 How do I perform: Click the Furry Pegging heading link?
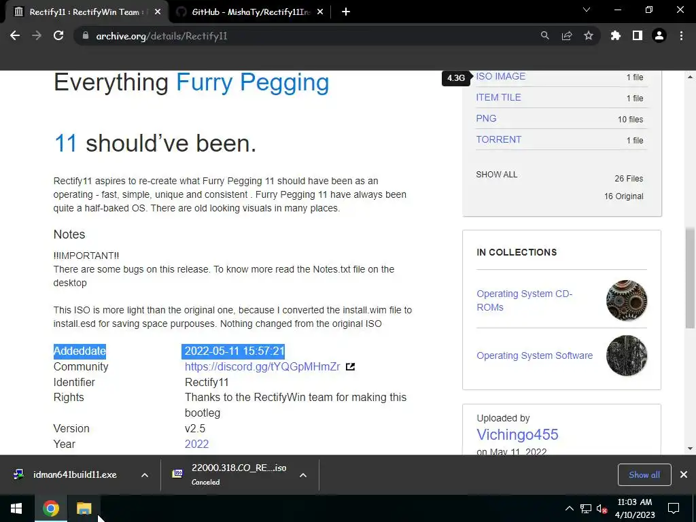pyautogui.click(x=253, y=82)
